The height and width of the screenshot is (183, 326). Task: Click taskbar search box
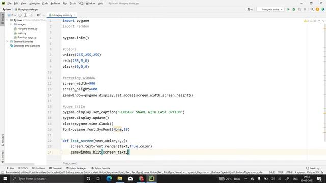click(x=46, y=178)
